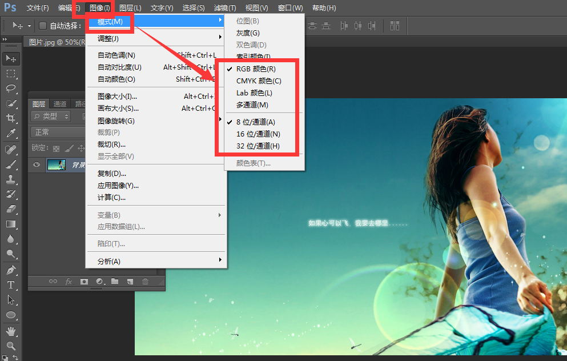Open the 文件(F) menu
The width and height of the screenshot is (567, 361).
[x=38, y=7]
